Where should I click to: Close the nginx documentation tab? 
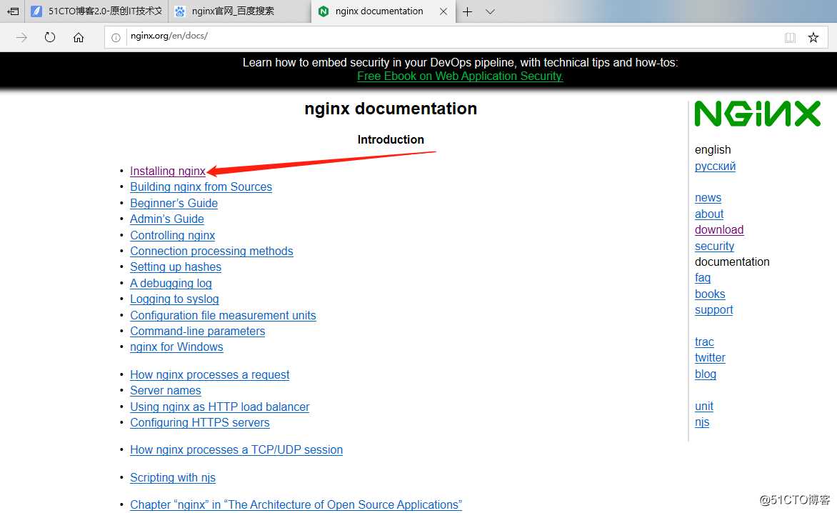(443, 11)
